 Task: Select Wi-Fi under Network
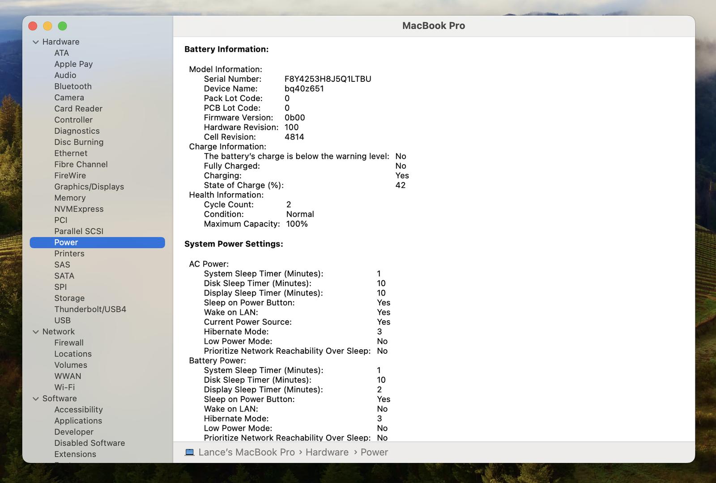tap(64, 387)
